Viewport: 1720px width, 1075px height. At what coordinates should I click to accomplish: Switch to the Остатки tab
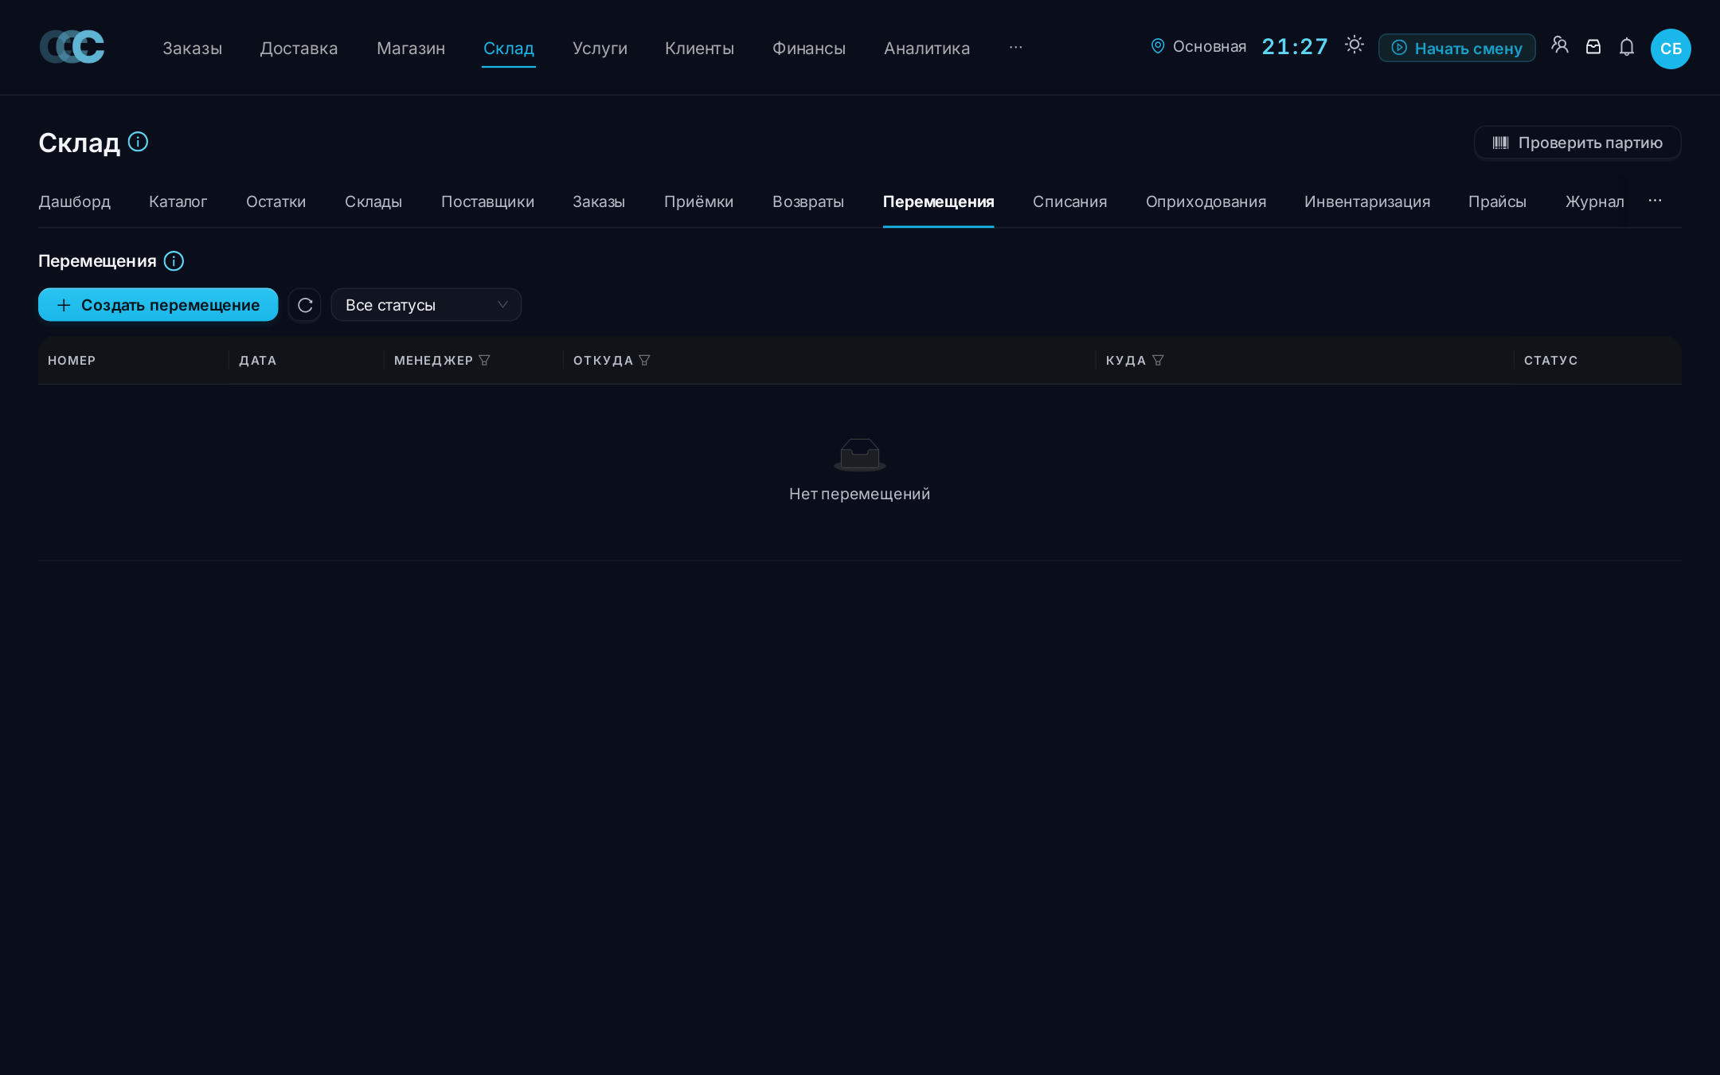tap(276, 201)
